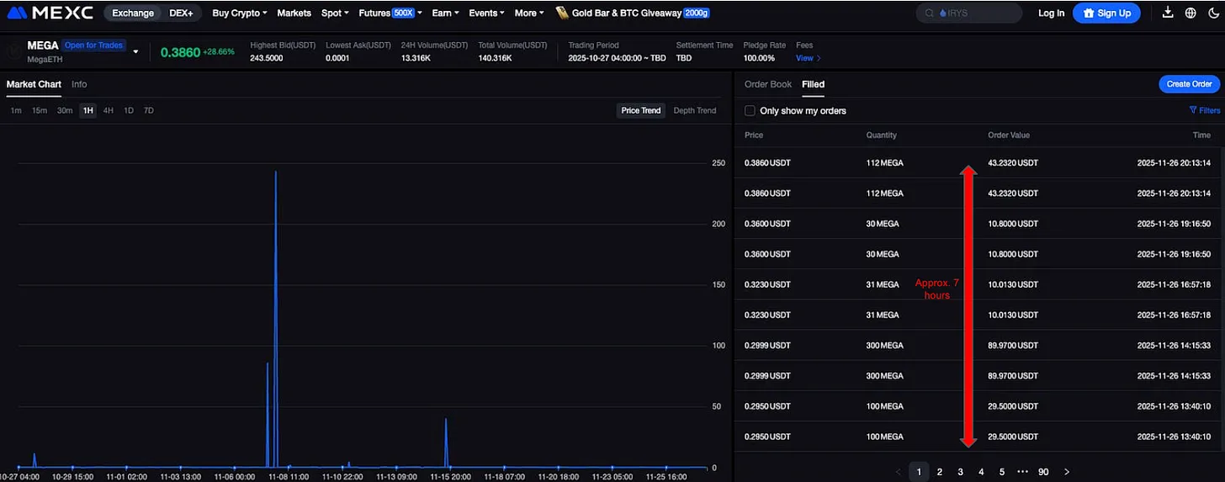Select the 4H chart interval
Screen dimensions: 1225x482
pyautogui.click(x=109, y=110)
